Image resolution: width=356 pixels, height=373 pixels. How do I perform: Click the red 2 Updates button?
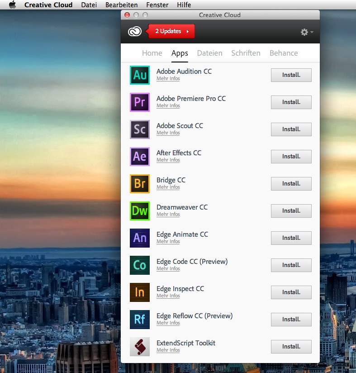tap(171, 31)
